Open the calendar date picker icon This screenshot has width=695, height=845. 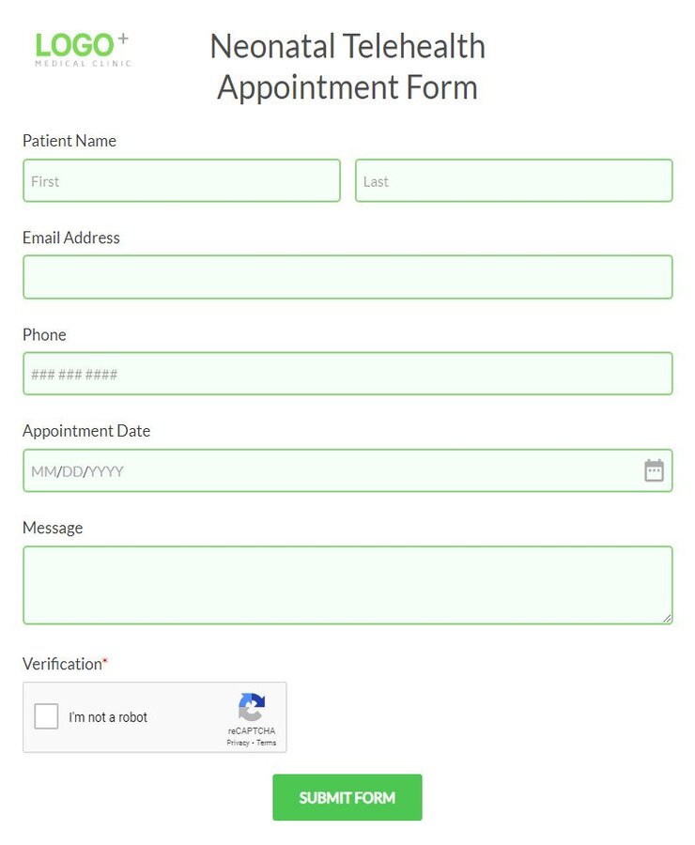tap(655, 470)
